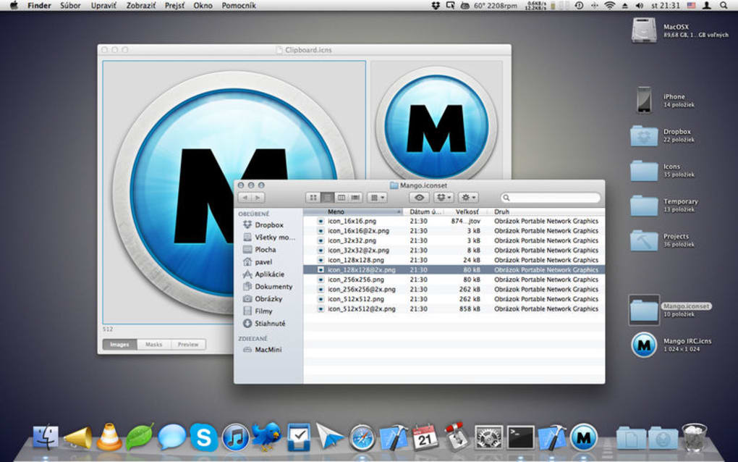The width and height of the screenshot is (738, 462).
Task: Enable Cover Flow view in Finder
Action: click(x=355, y=197)
